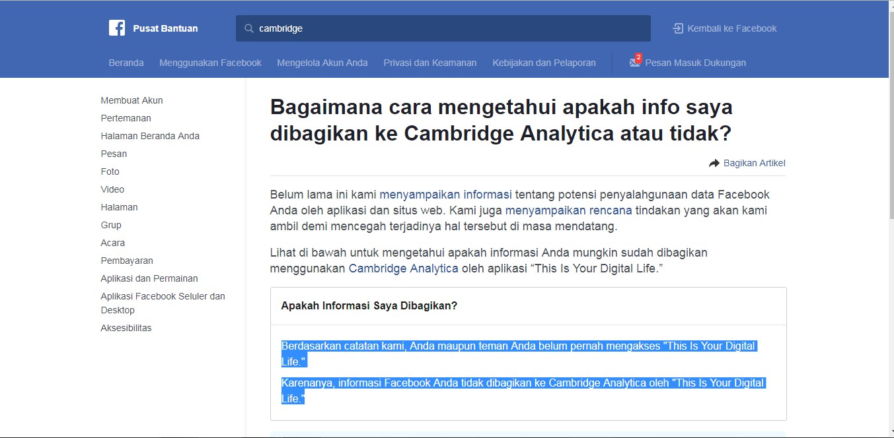This screenshot has width=894, height=438.
Task: Select Halaman in the sidebar
Action: click(x=119, y=207)
